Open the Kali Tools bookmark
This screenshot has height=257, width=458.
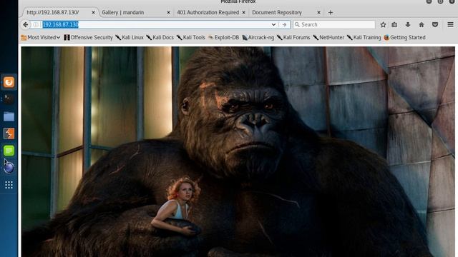click(x=191, y=37)
